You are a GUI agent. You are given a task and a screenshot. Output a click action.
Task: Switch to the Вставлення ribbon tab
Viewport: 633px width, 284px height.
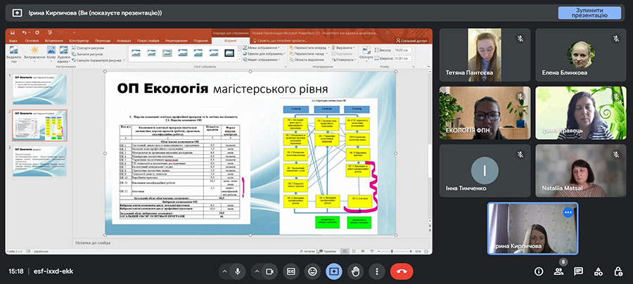click(53, 41)
